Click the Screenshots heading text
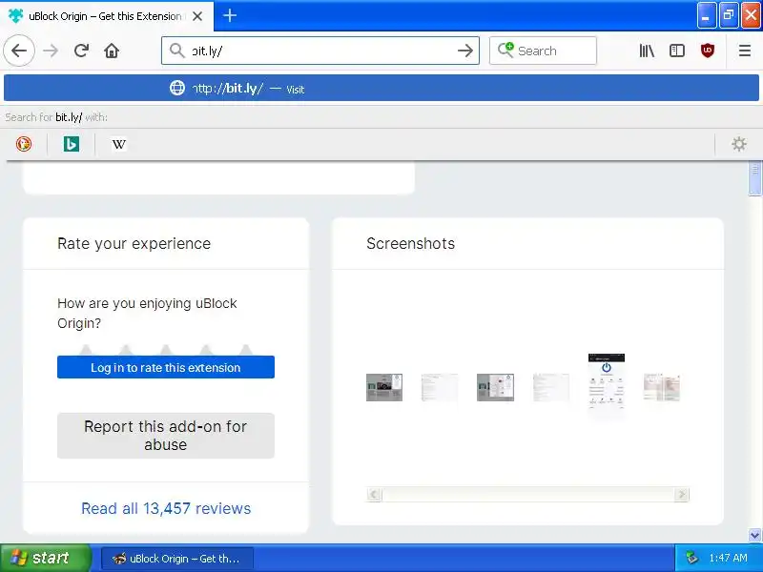Screen dimensions: 763x572 coord(411,243)
